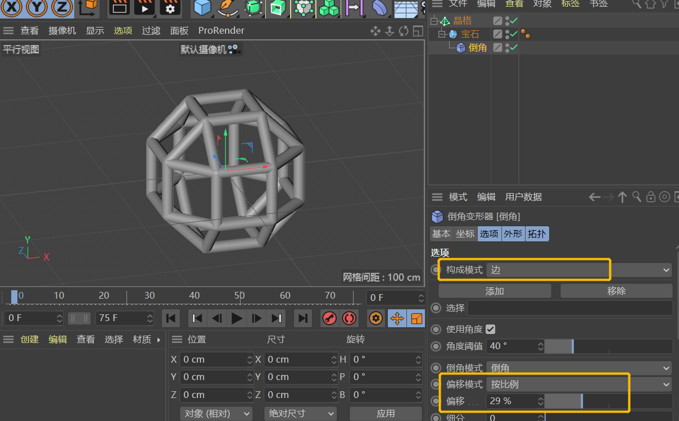Viewport: 679px width, 421px height.
Task: Click Render View clapperboard icon
Action: click(x=119, y=7)
